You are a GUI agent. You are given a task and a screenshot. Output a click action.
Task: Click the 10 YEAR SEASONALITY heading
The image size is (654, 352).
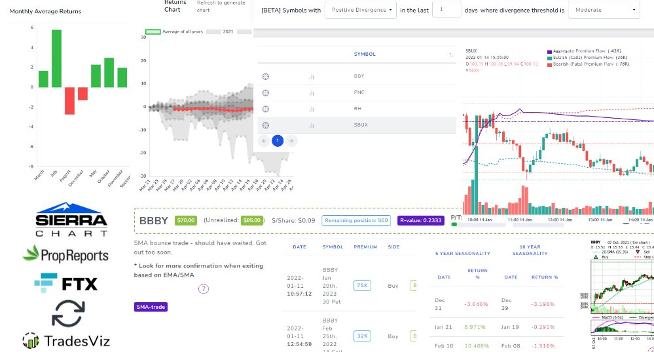click(530, 250)
